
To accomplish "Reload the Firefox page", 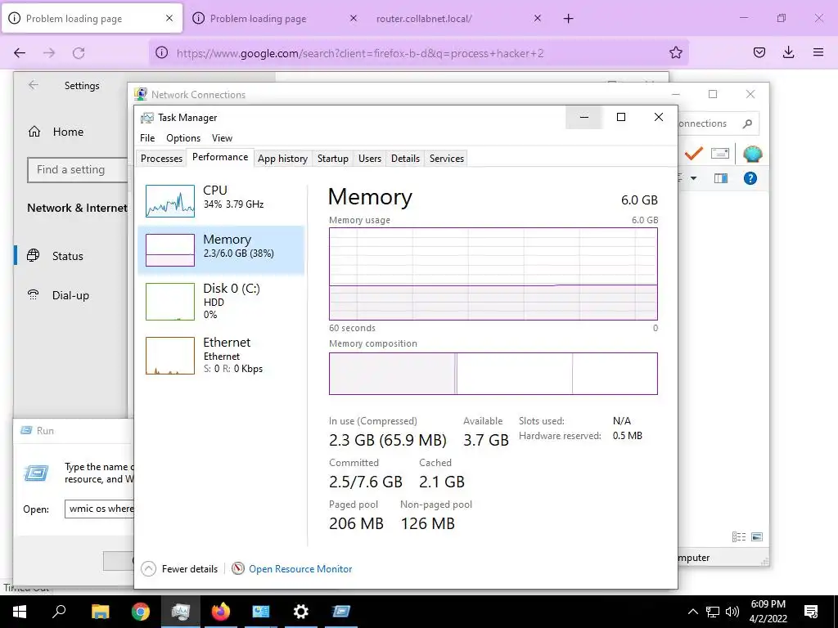I will 79,53.
